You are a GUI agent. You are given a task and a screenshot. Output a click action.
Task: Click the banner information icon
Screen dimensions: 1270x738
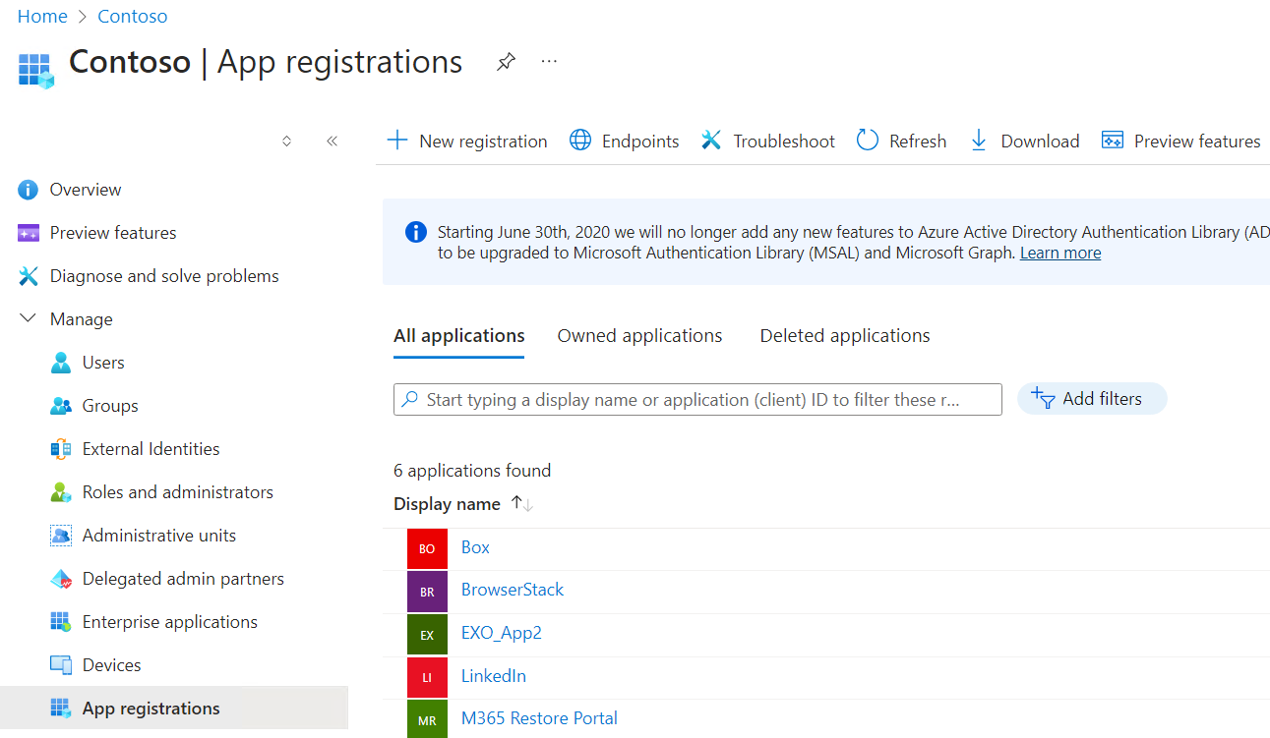pyautogui.click(x=416, y=232)
